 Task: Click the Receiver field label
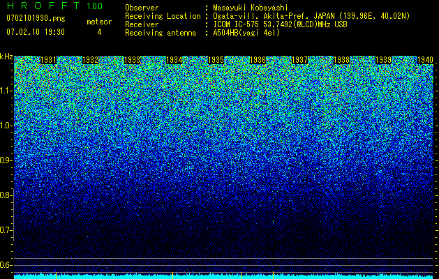coord(142,24)
